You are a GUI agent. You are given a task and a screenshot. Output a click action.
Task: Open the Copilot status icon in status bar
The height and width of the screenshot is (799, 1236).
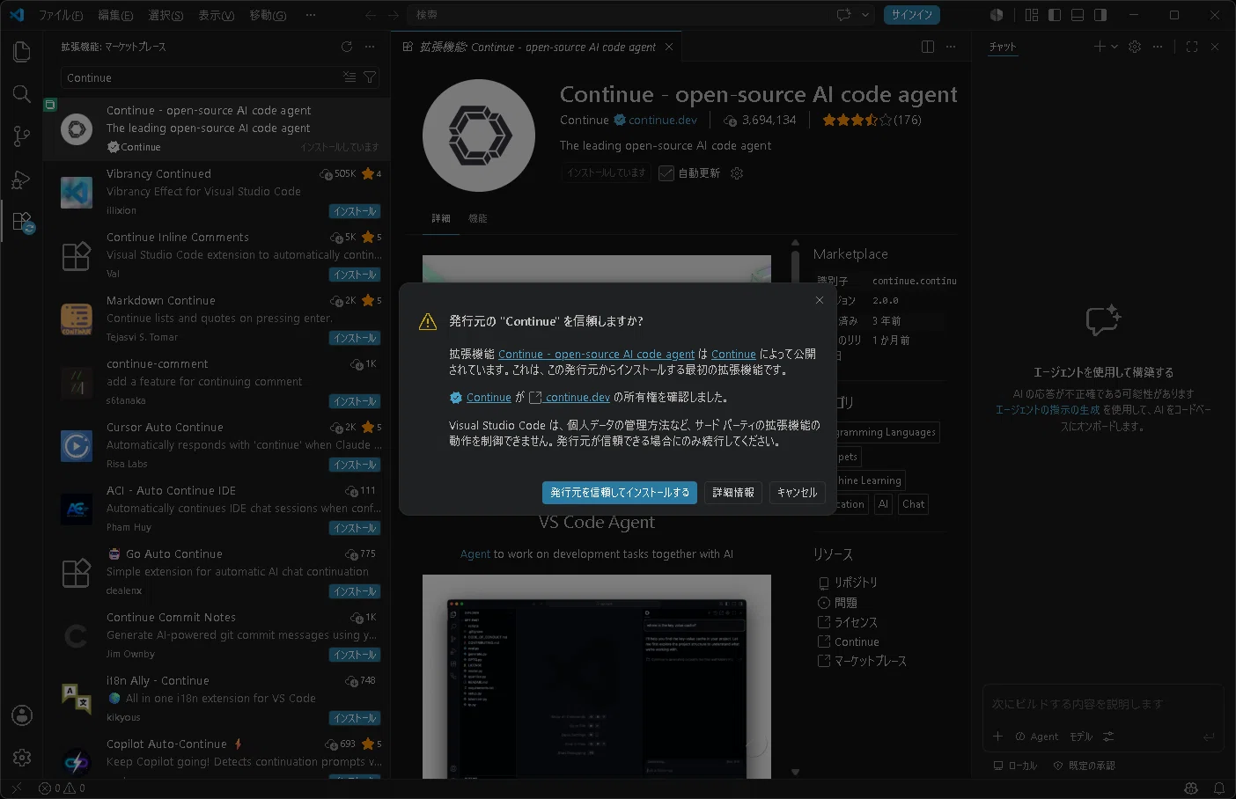(1191, 788)
